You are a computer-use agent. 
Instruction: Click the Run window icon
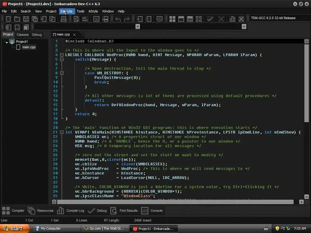point(181,19)
